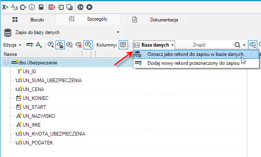Click the add new record toolbar icon

(x=30, y=45)
